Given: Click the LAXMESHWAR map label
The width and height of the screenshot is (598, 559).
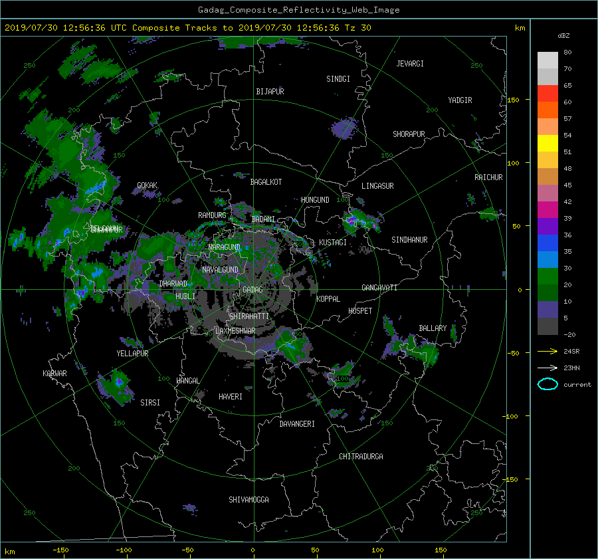Looking at the screenshot, I should 235,331.
